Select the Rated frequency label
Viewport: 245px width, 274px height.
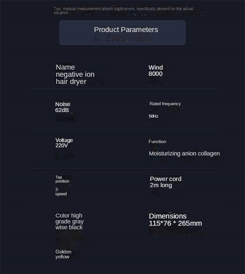click(165, 104)
